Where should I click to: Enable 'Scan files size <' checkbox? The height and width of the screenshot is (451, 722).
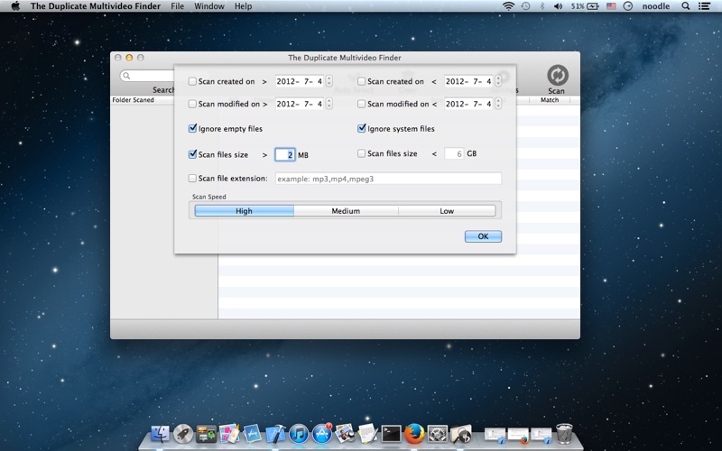click(x=362, y=153)
